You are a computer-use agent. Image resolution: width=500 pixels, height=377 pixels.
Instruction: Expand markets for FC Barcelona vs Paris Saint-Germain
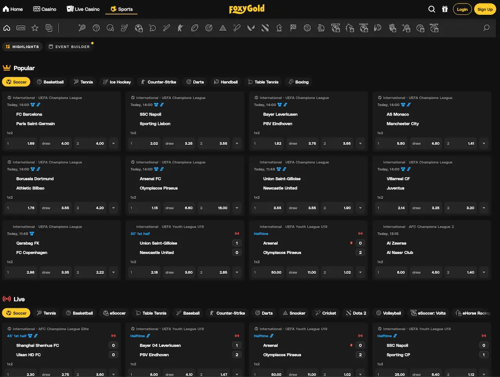(114, 144)
